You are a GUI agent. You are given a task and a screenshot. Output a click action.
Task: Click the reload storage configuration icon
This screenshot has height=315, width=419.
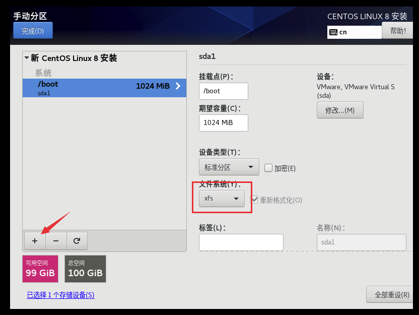[77, 241]
